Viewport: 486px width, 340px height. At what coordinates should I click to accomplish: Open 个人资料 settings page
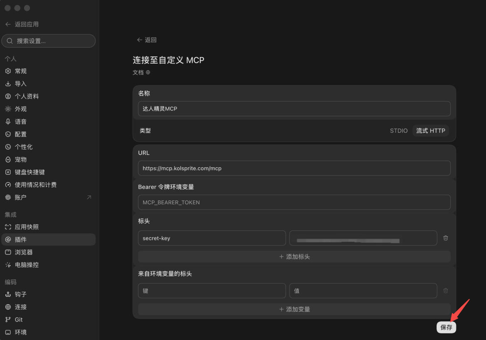tap(48, 96)
